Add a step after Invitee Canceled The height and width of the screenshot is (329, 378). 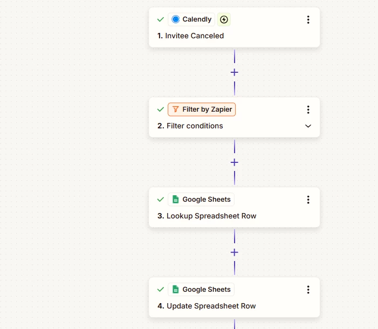(235, 72)
